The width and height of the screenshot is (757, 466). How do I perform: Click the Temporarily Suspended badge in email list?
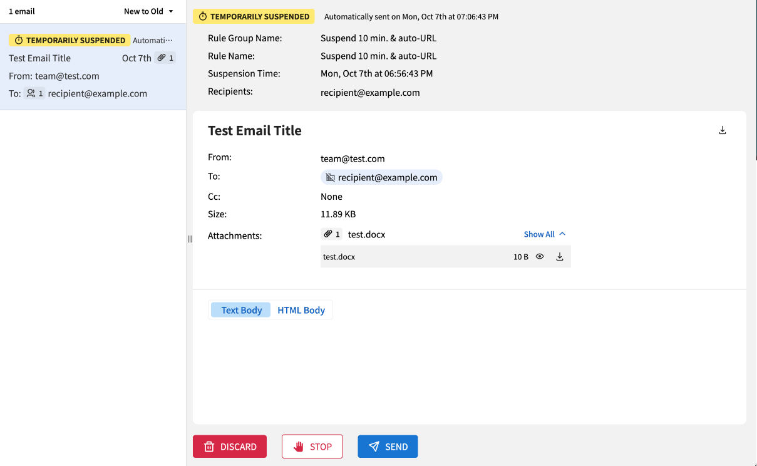(70, 40)
